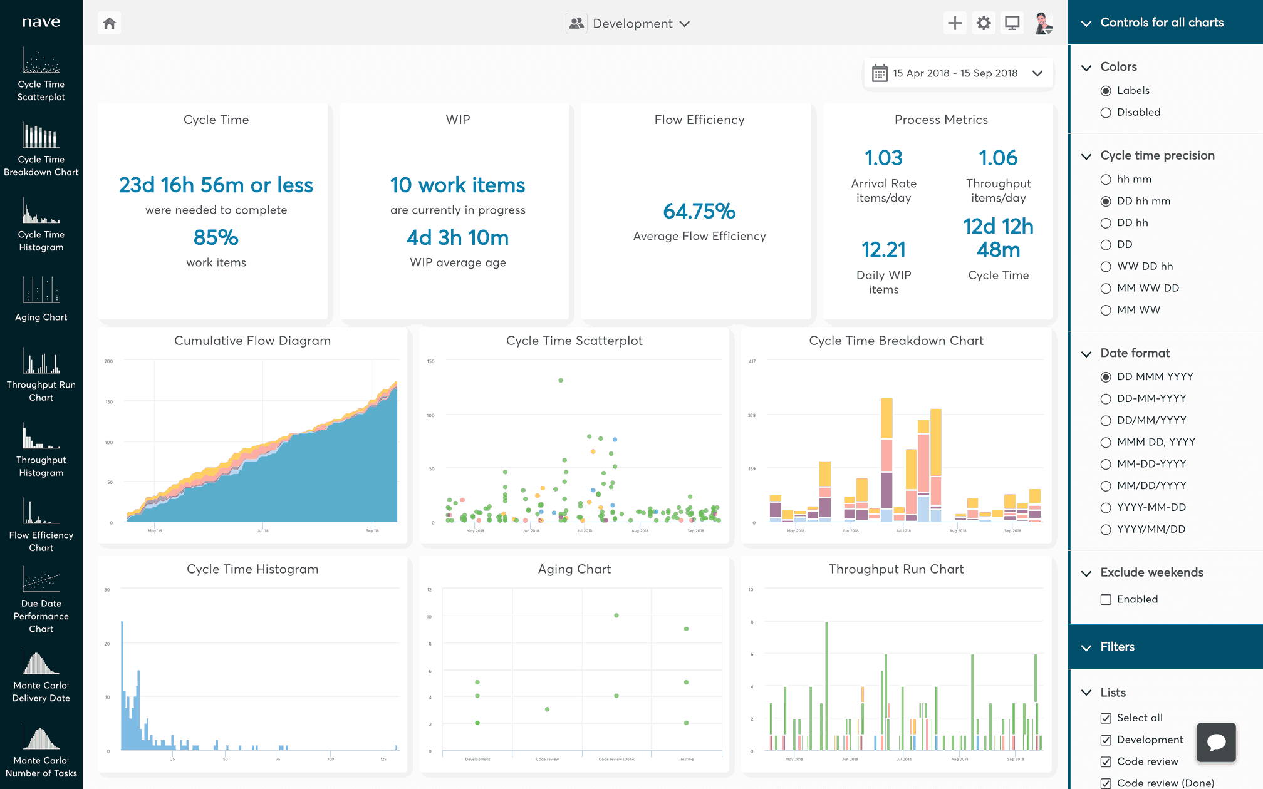Collapse the Date format section
This screenshot has width=1263, height=789.
[1086, 354]
